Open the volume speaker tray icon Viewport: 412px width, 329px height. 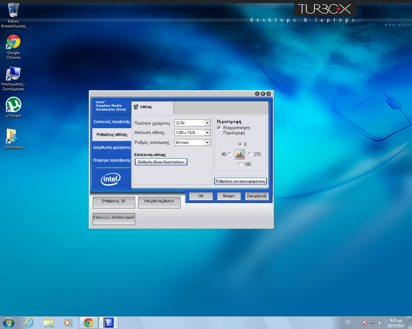(x=380, y=323)
